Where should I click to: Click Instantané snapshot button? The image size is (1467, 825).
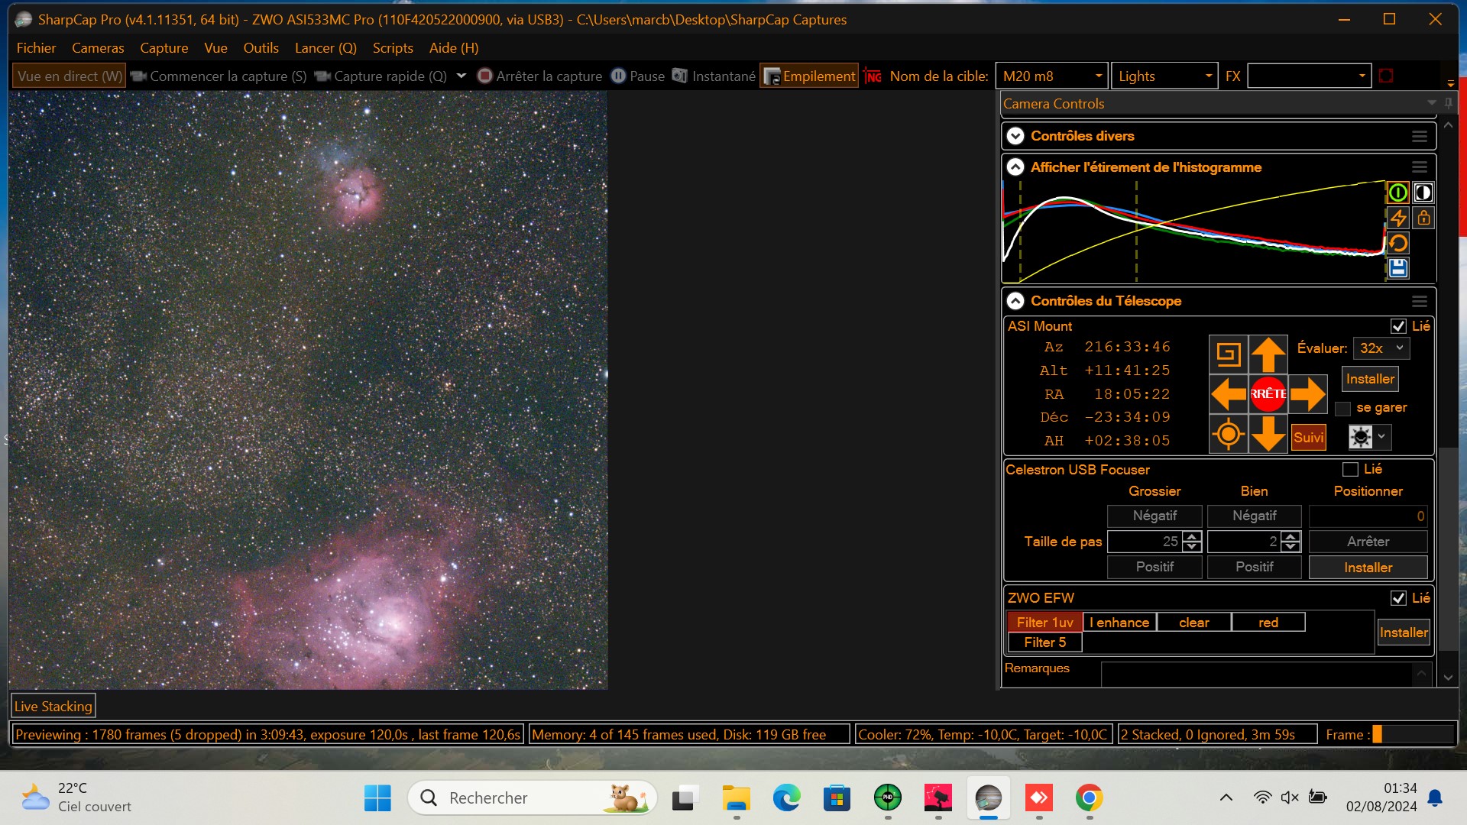[x=714, y=76]
